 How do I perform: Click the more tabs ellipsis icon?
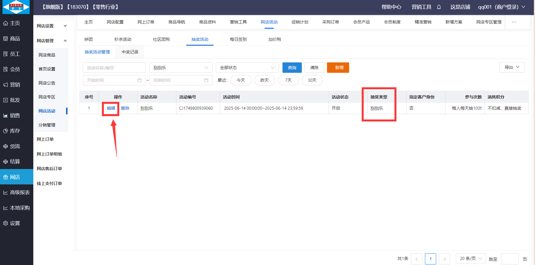click(x=514, y=22)
